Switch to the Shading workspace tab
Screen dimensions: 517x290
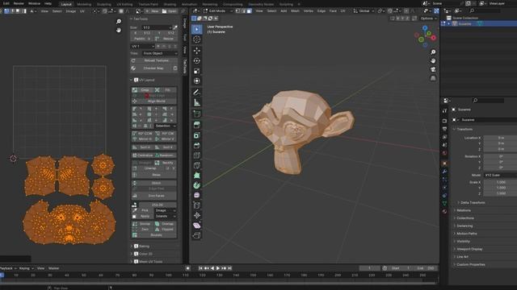[170, 5]
